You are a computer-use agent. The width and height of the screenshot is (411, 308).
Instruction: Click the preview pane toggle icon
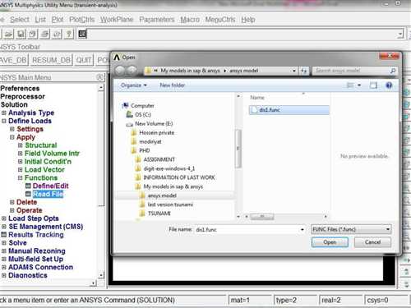point(373,85)
